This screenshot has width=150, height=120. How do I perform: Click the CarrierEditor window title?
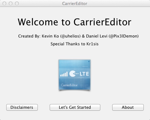pos(75,3)
